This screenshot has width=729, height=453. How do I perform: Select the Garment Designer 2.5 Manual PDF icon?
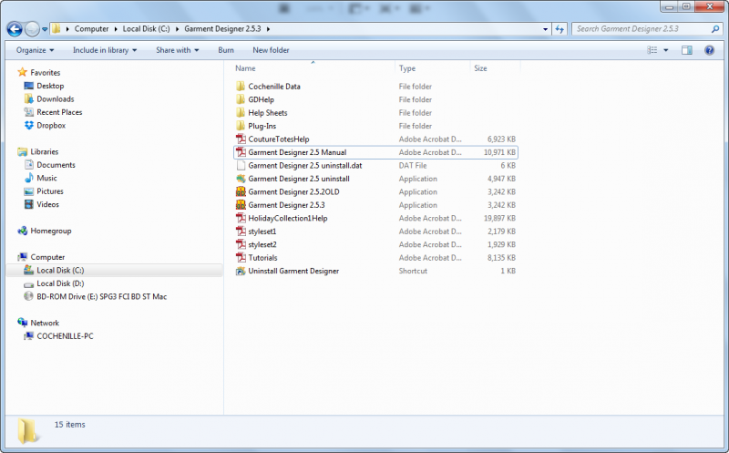(241, 152)
